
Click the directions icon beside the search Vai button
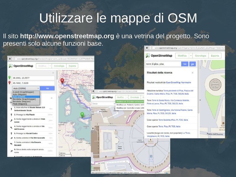pyautogui.click(x=192, y=64)
